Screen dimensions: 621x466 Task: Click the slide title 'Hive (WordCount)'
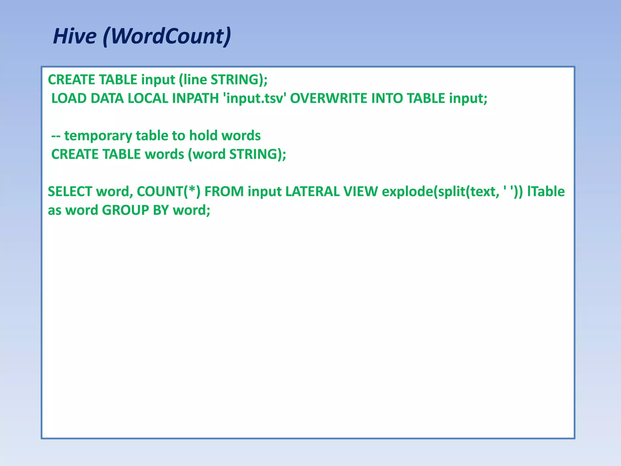click(x=142, y=36)
